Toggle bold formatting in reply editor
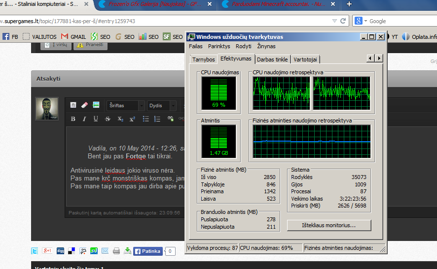The width and height of the screenshot is (437, 269). point(73,119)
